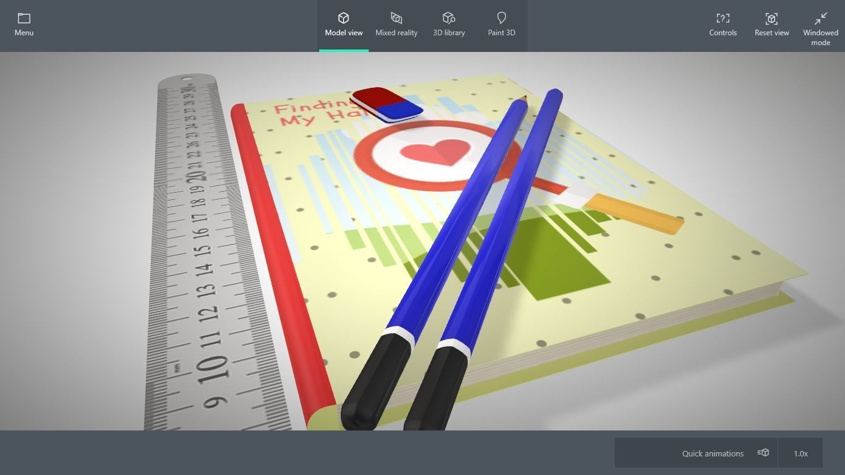Image resolution: width=845 pixels, height=475 pixels.
Task: Click the Quick animations button
Action: click(713, 453)
